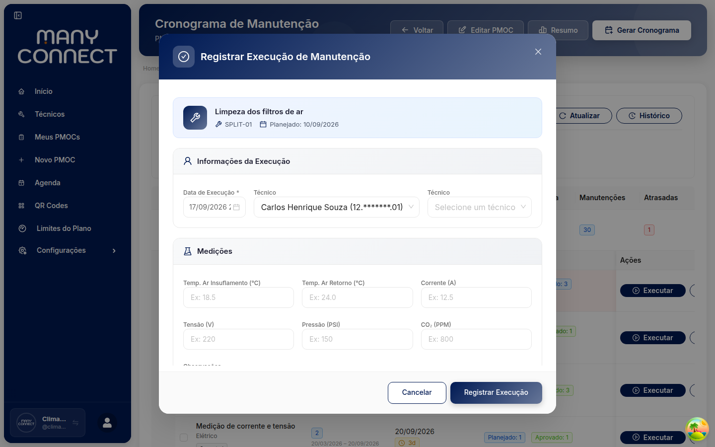Screen dimensions: 715x447
Task: Click the Voltar button in background page
Action: tap(417, 30)
